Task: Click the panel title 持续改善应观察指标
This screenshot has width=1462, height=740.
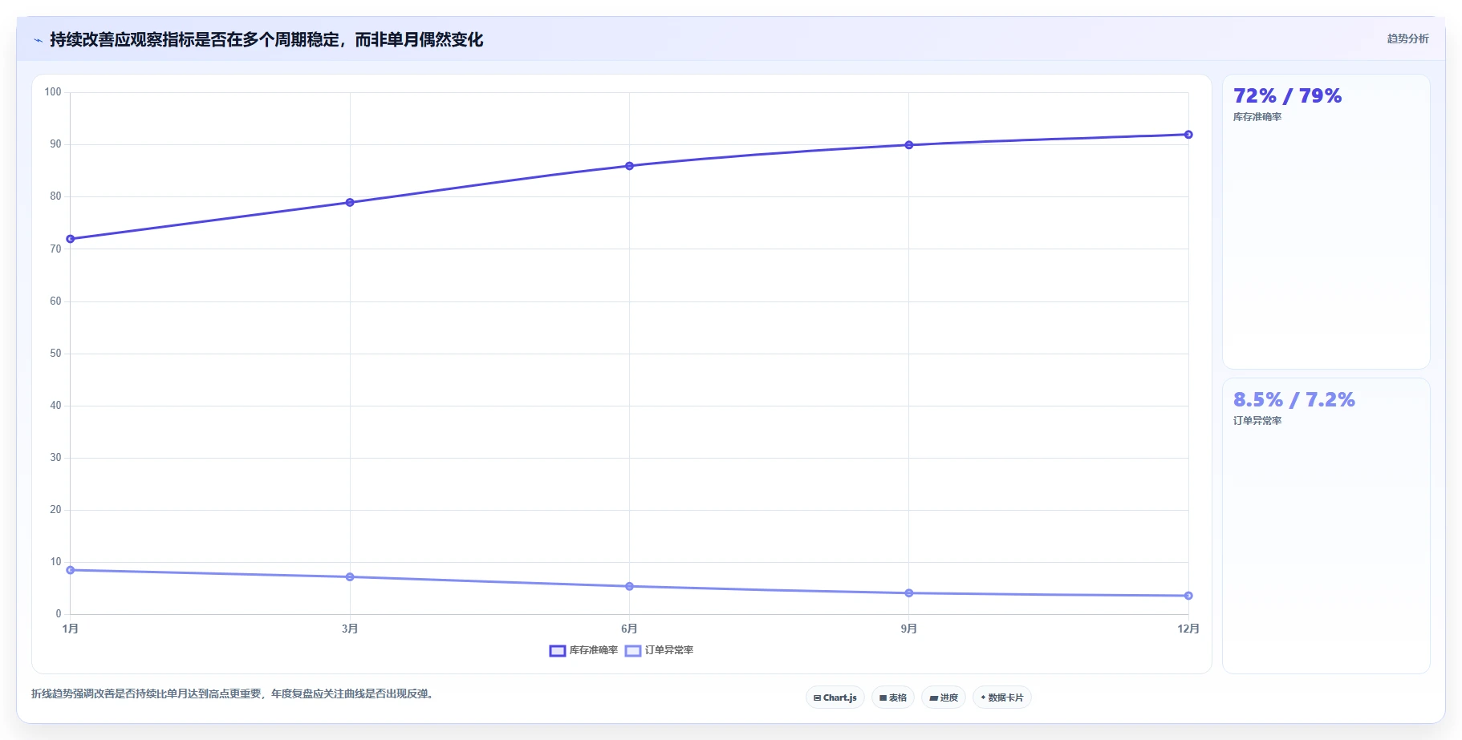Action: 266,40
